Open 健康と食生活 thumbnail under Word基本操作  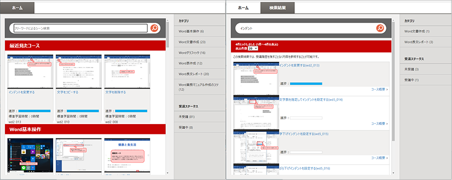[x=127, y=156]
